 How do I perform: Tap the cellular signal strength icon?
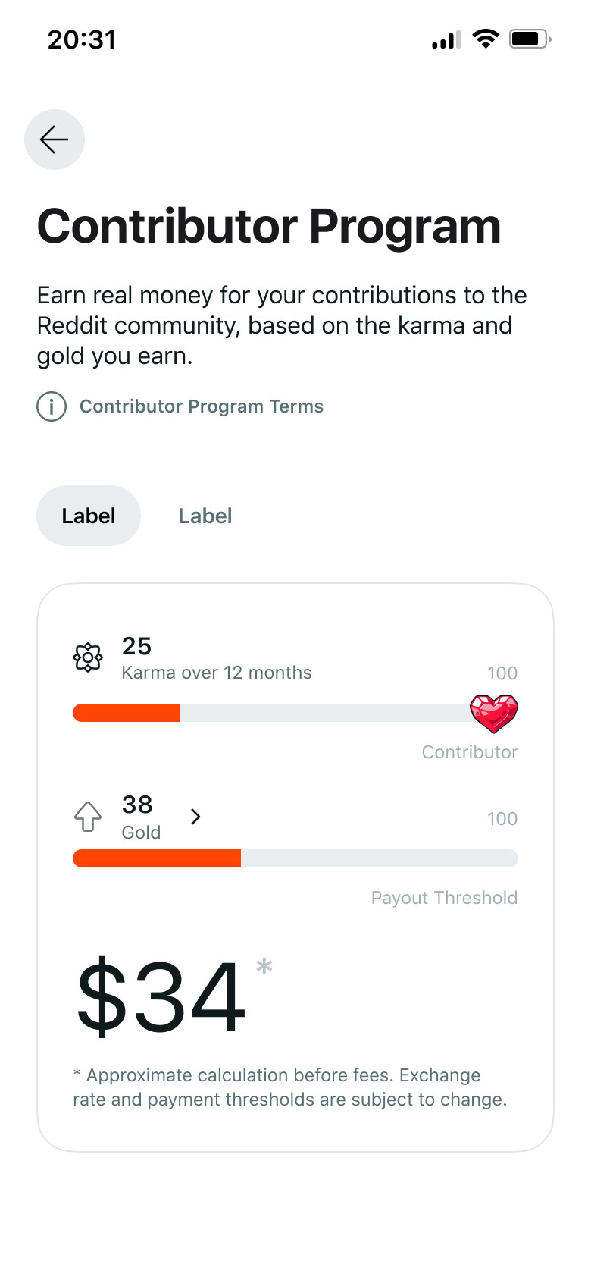(x=446, y=39)
